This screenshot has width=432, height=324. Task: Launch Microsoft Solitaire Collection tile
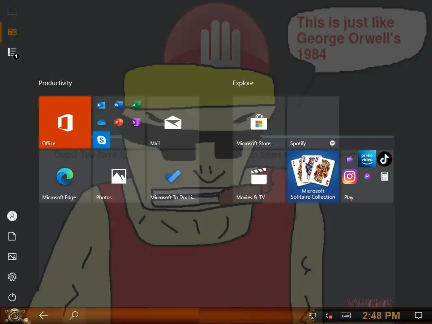[x=313, y=176]
